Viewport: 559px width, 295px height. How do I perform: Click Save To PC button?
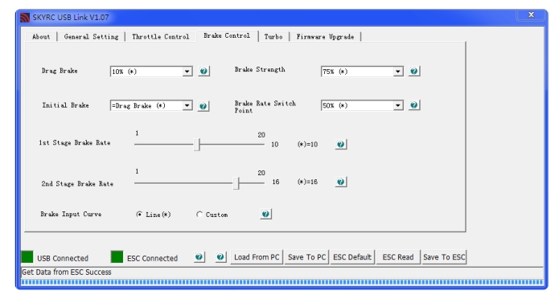coord(306,257)
